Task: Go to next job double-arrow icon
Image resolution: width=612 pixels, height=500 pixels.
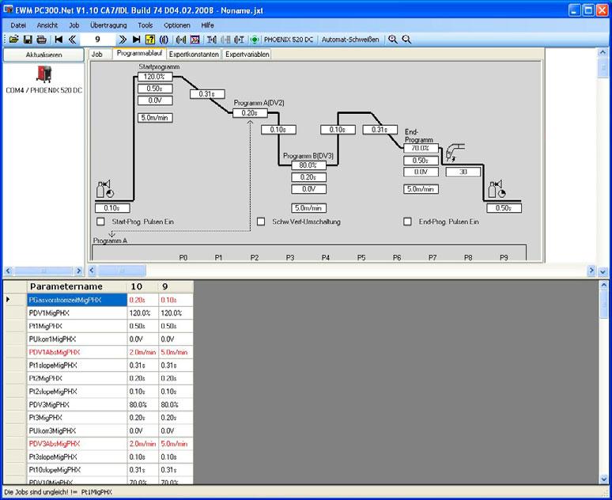Action: 123,40
